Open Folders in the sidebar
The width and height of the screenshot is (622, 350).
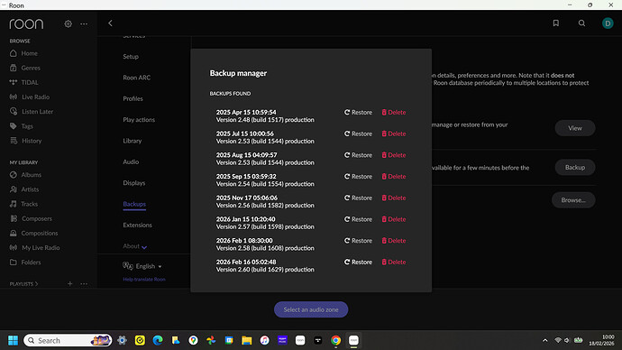tap(25, 262)
